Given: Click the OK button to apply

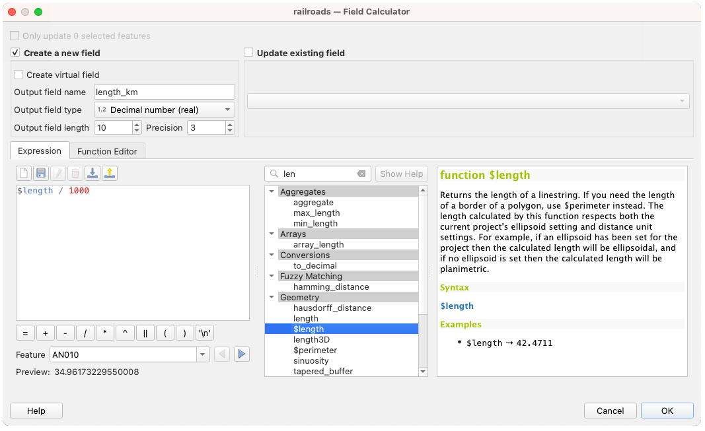Looking at the screenshot, I should click(667, 410).
